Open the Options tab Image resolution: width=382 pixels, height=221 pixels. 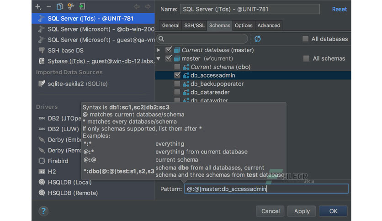click(x=244, y=26)
